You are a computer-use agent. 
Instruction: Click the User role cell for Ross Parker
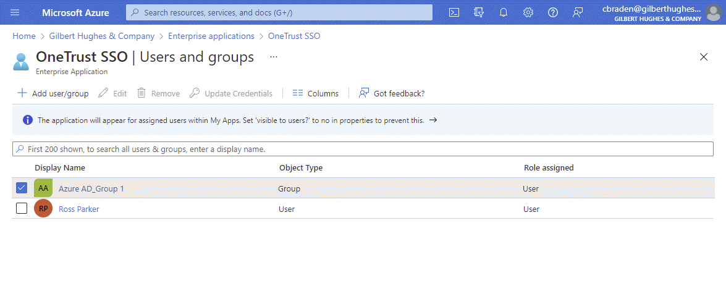coord(531,209)
